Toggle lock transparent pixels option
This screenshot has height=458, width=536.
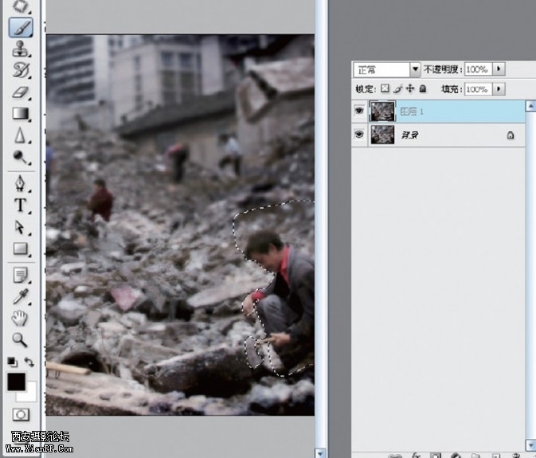pyautogui.click(x=385, y=89)
